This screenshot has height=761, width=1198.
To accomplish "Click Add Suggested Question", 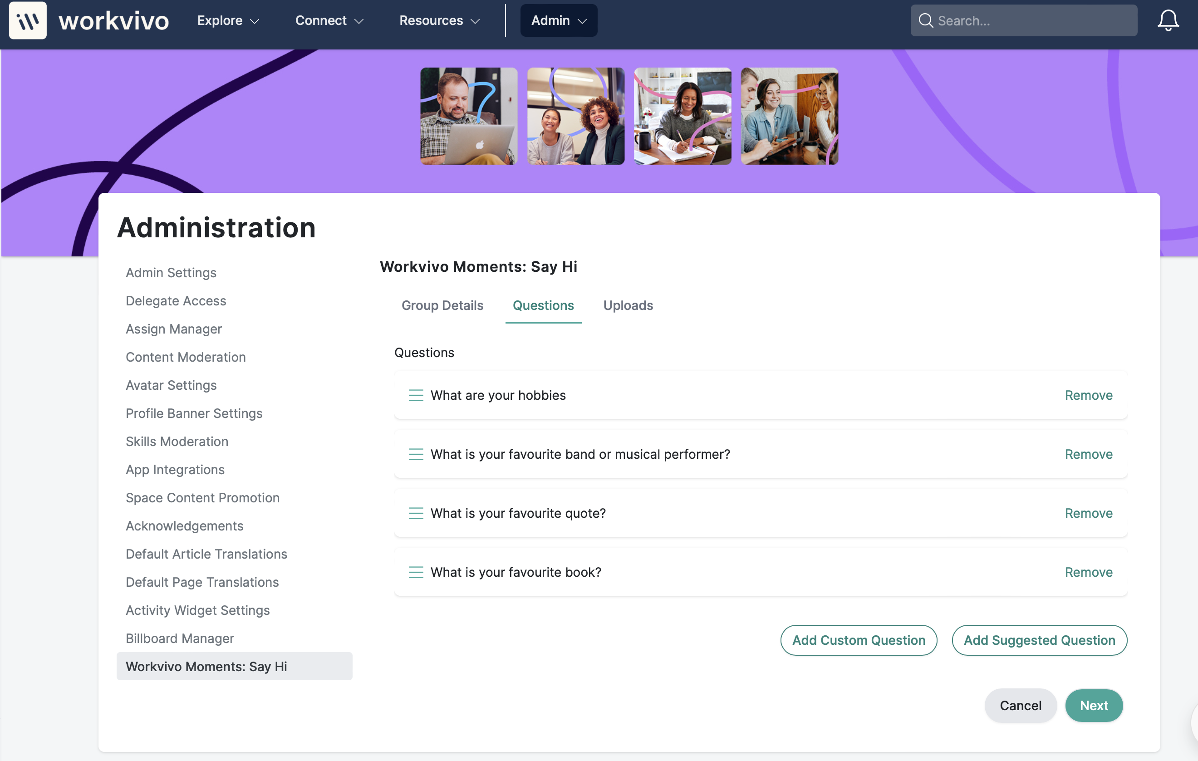I will [x=1039, y=640].
